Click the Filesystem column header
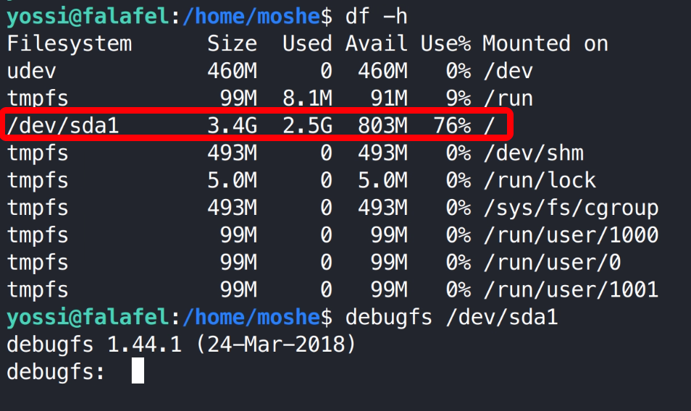This screenshot has width=691, height=411. [x=70, y=43]
